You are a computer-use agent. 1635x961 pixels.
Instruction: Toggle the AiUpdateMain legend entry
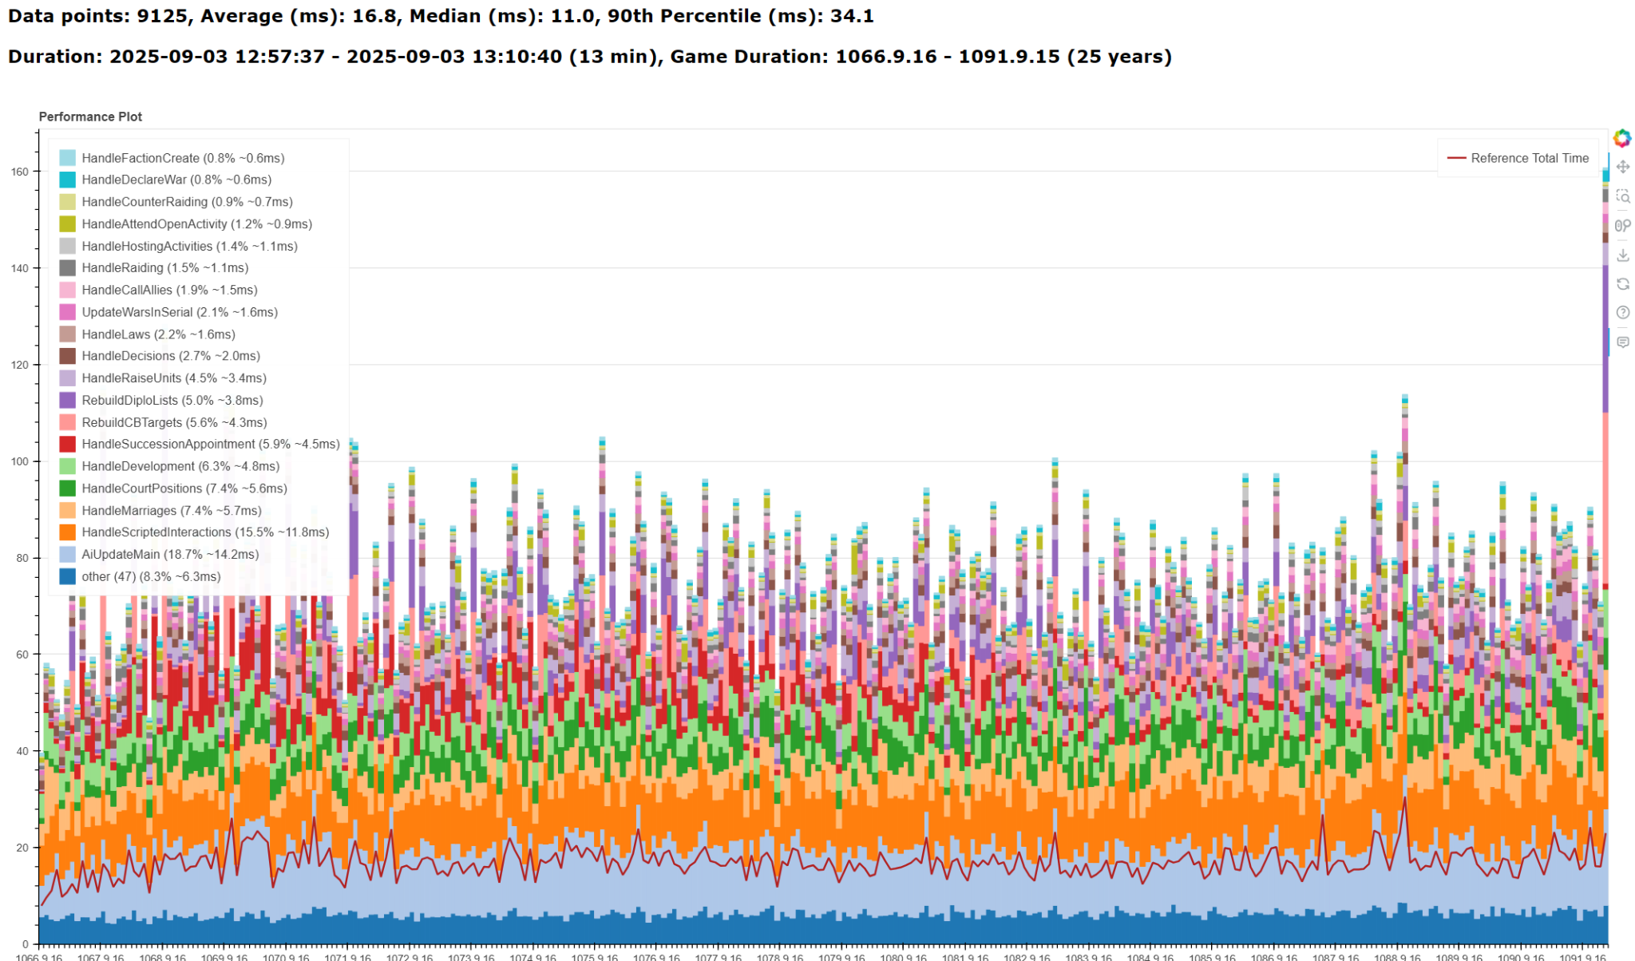(169, 554)
